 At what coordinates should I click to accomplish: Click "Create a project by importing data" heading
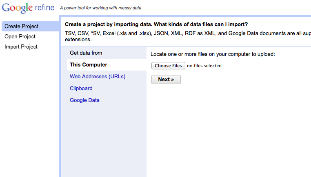pos(109,24)
